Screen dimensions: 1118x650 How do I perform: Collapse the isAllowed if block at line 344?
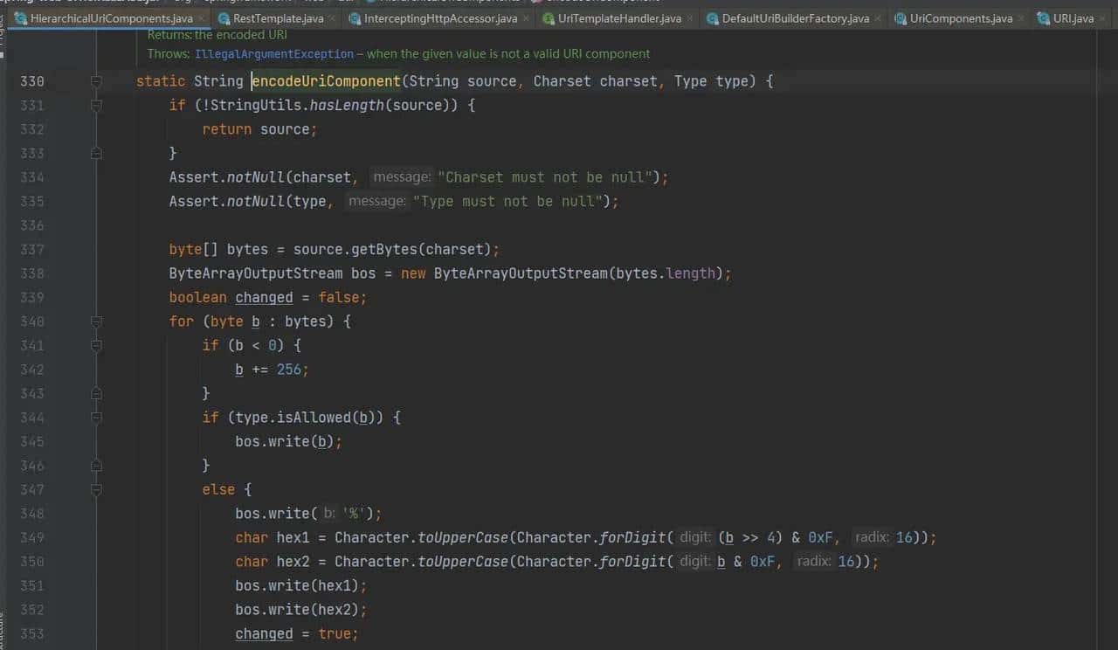coord(96,418)
